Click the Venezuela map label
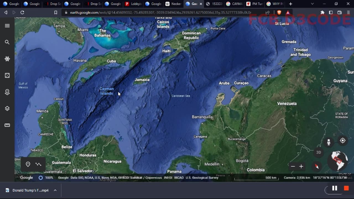The image size is (354, 199). point(287,103)
